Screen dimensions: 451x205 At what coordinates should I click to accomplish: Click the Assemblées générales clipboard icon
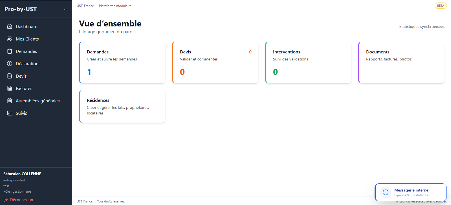[10, 101]
